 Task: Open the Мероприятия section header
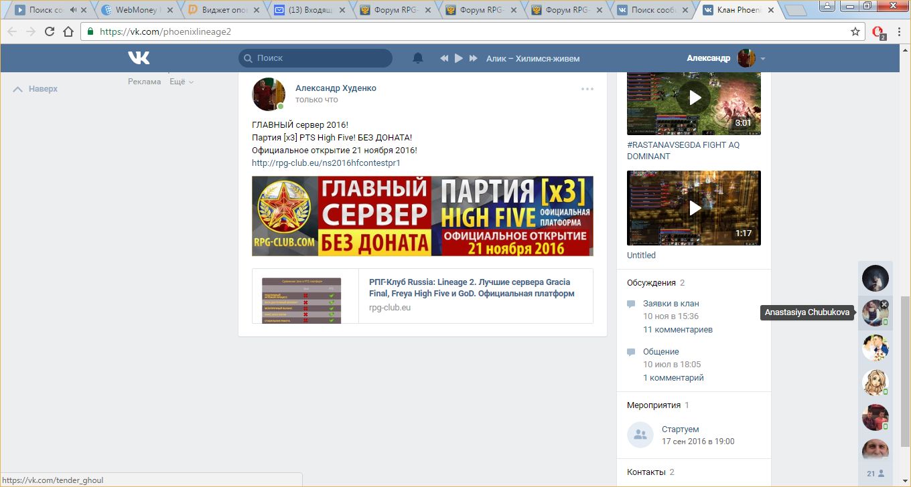[653, 405]
